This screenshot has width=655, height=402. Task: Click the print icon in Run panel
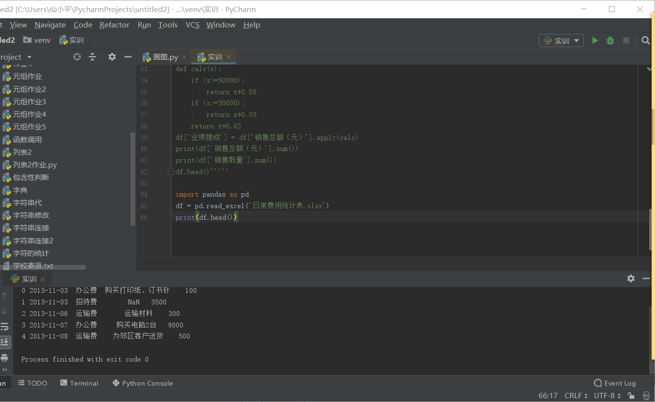click(5, 358)
